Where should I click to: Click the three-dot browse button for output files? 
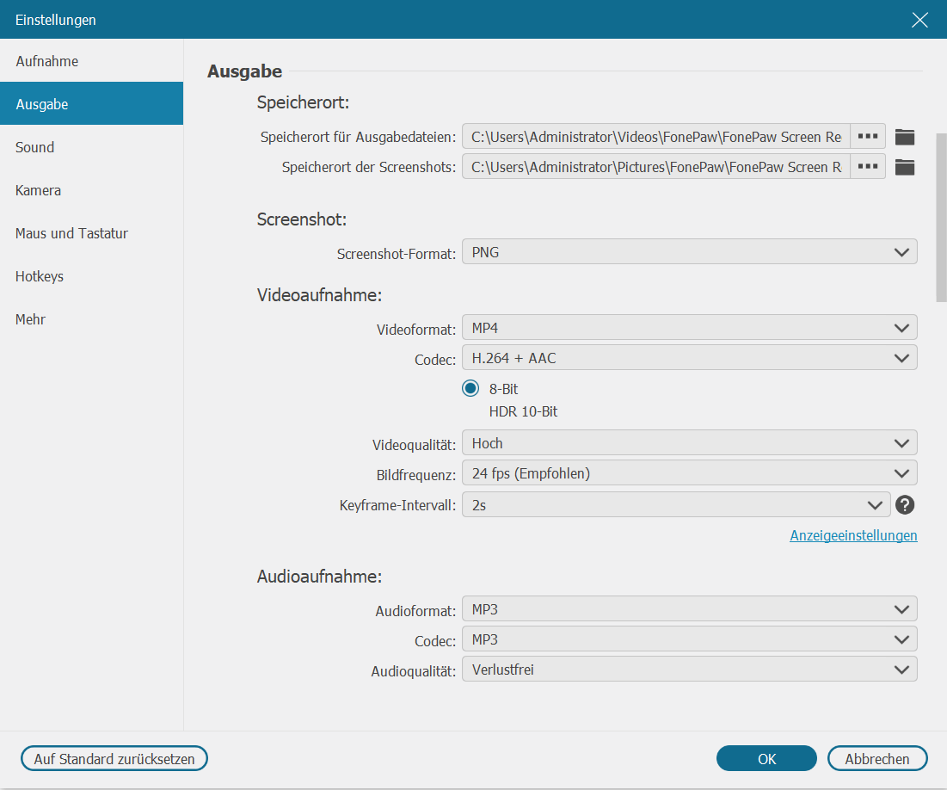coord(868,137)
